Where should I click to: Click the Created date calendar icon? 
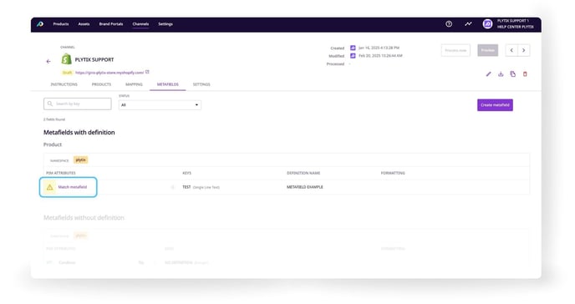[353, 48]
